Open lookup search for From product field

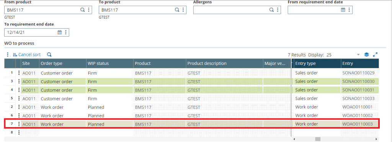coord(83,10)
